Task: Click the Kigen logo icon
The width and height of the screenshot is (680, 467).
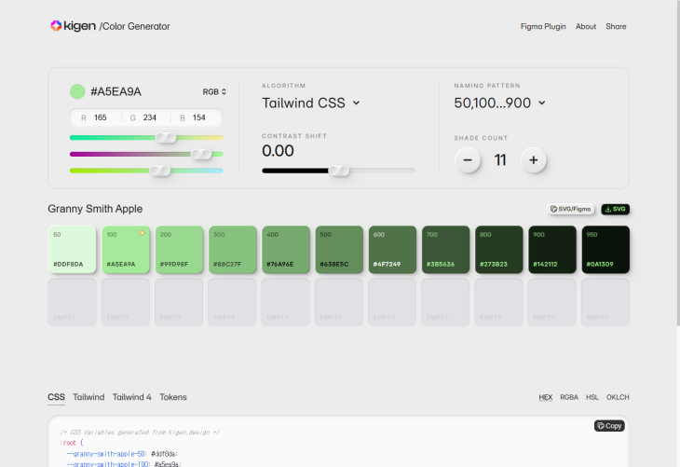Action: (x=56, y=26)
